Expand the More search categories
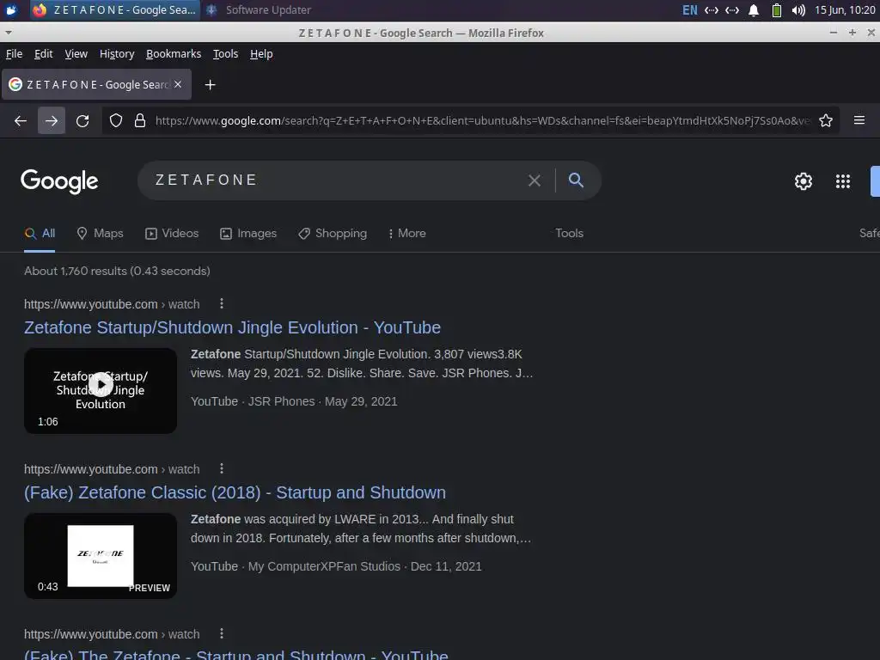 pyautogui.click(x=406, y=234)
